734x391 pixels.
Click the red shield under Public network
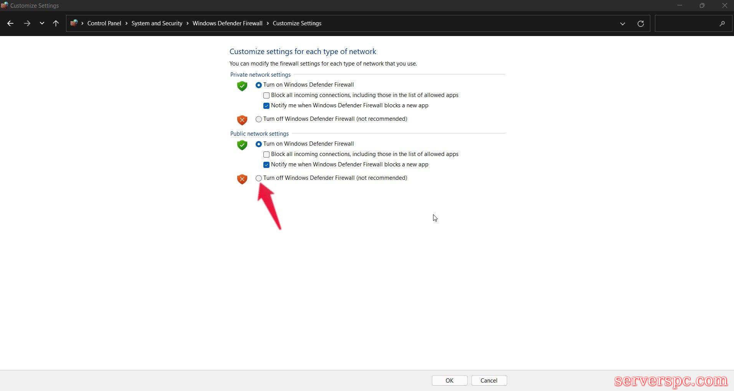coord(242,179)
